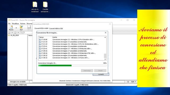Switch to the 'Converti WIN in ESD' tab

click(x=56, y=28)
